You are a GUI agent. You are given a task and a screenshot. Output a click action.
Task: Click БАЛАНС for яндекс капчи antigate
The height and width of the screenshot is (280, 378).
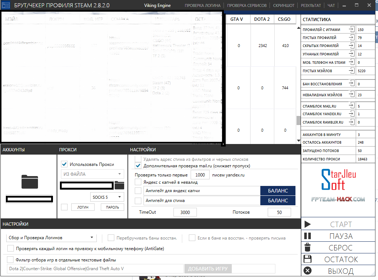point(278,191)
